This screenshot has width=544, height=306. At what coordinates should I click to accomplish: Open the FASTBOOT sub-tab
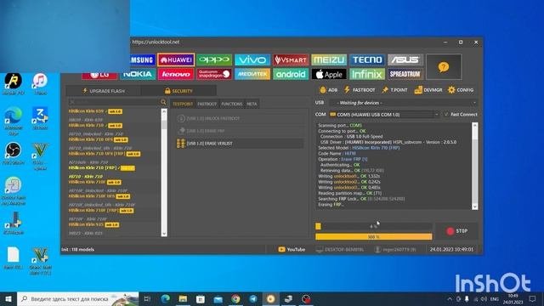click(x=207, y=104)
